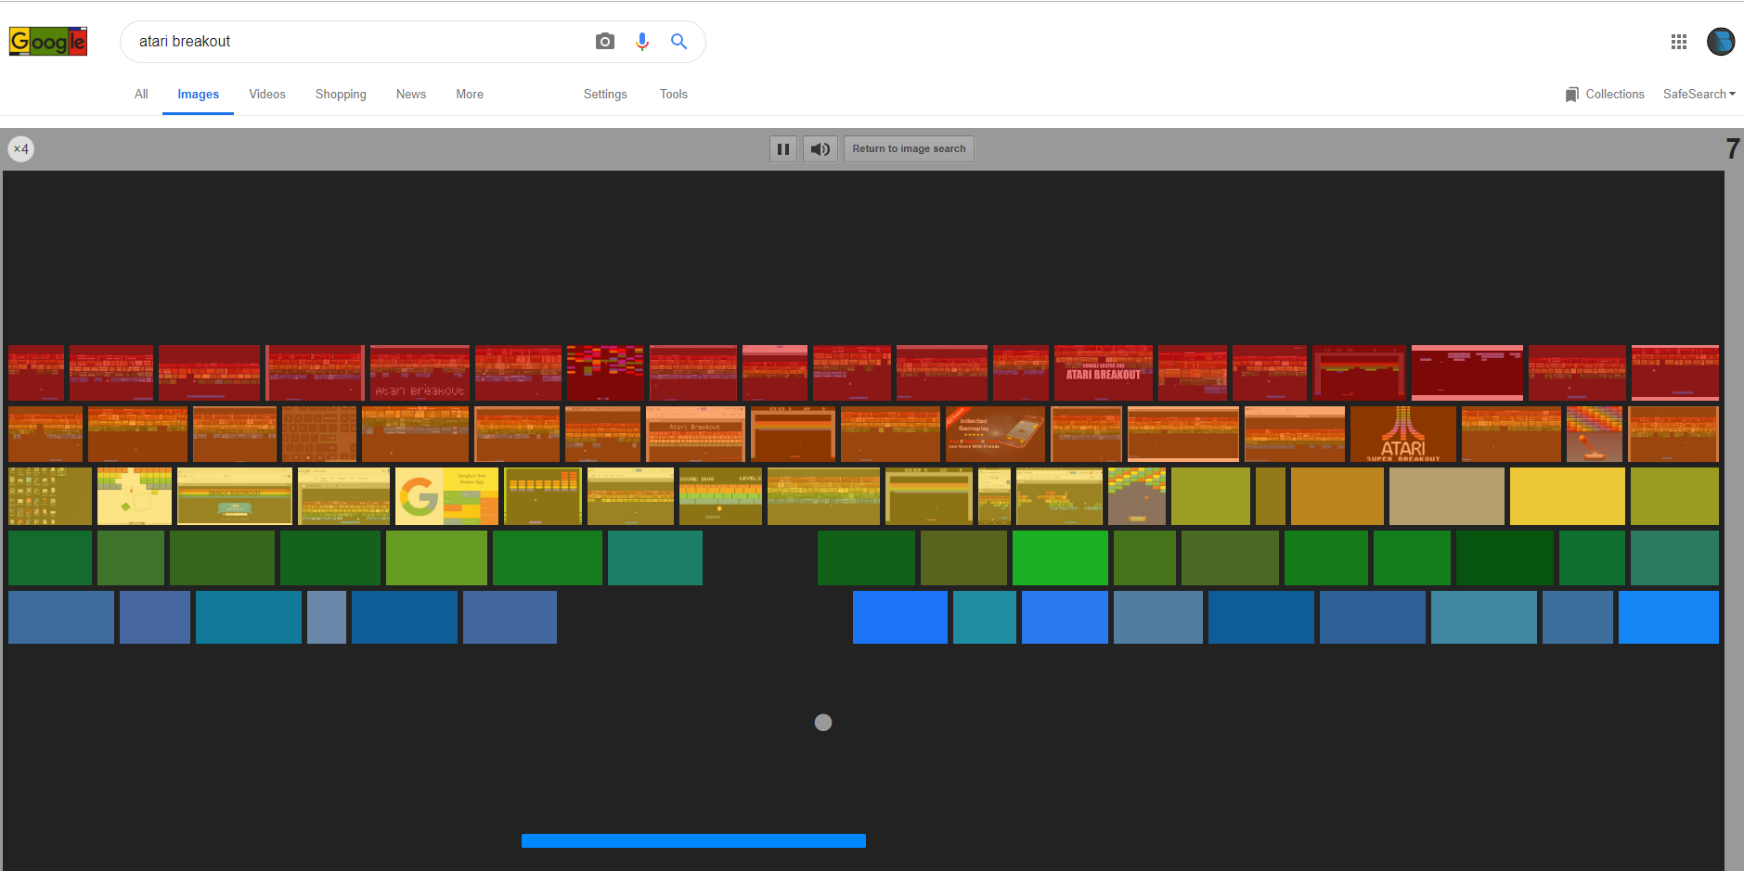Start voice search with microphone icon
The width and height of the screenshot is (1744, 871).
point(642,42)
